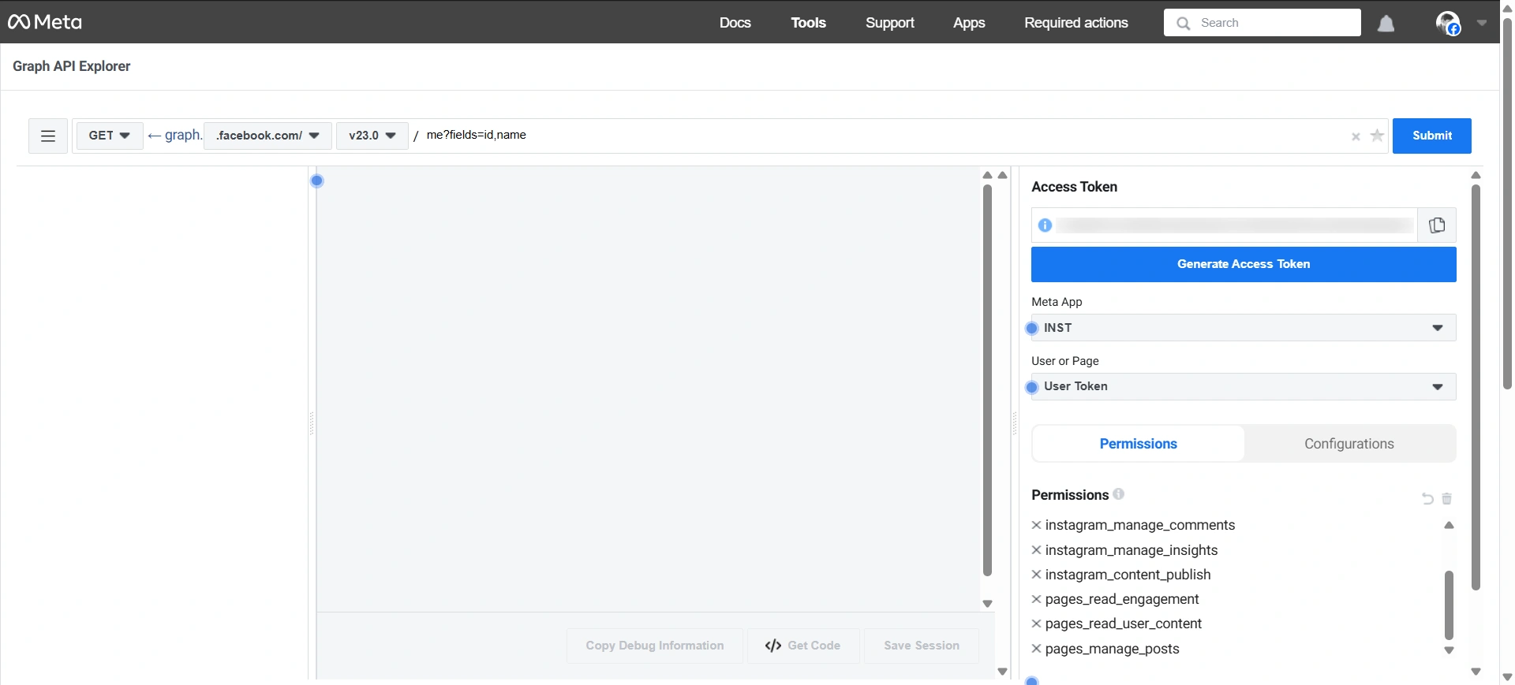Remove instagram_manage_insights permission

tap(1036, 550)
